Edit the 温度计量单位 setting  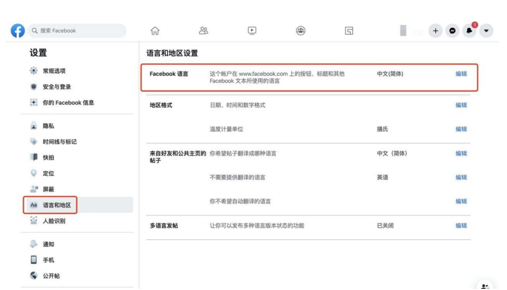click(x=461, y=129)
